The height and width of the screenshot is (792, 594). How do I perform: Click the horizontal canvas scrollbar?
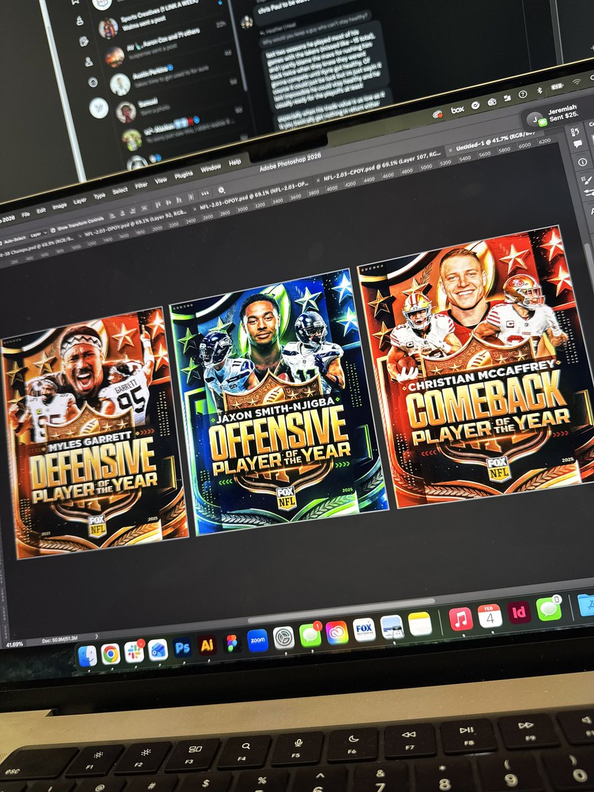click(x=340, y=610)
